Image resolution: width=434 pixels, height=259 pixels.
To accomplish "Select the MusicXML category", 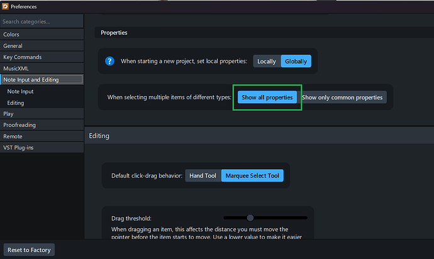I will pyautogui.click(x=16, y=69).
